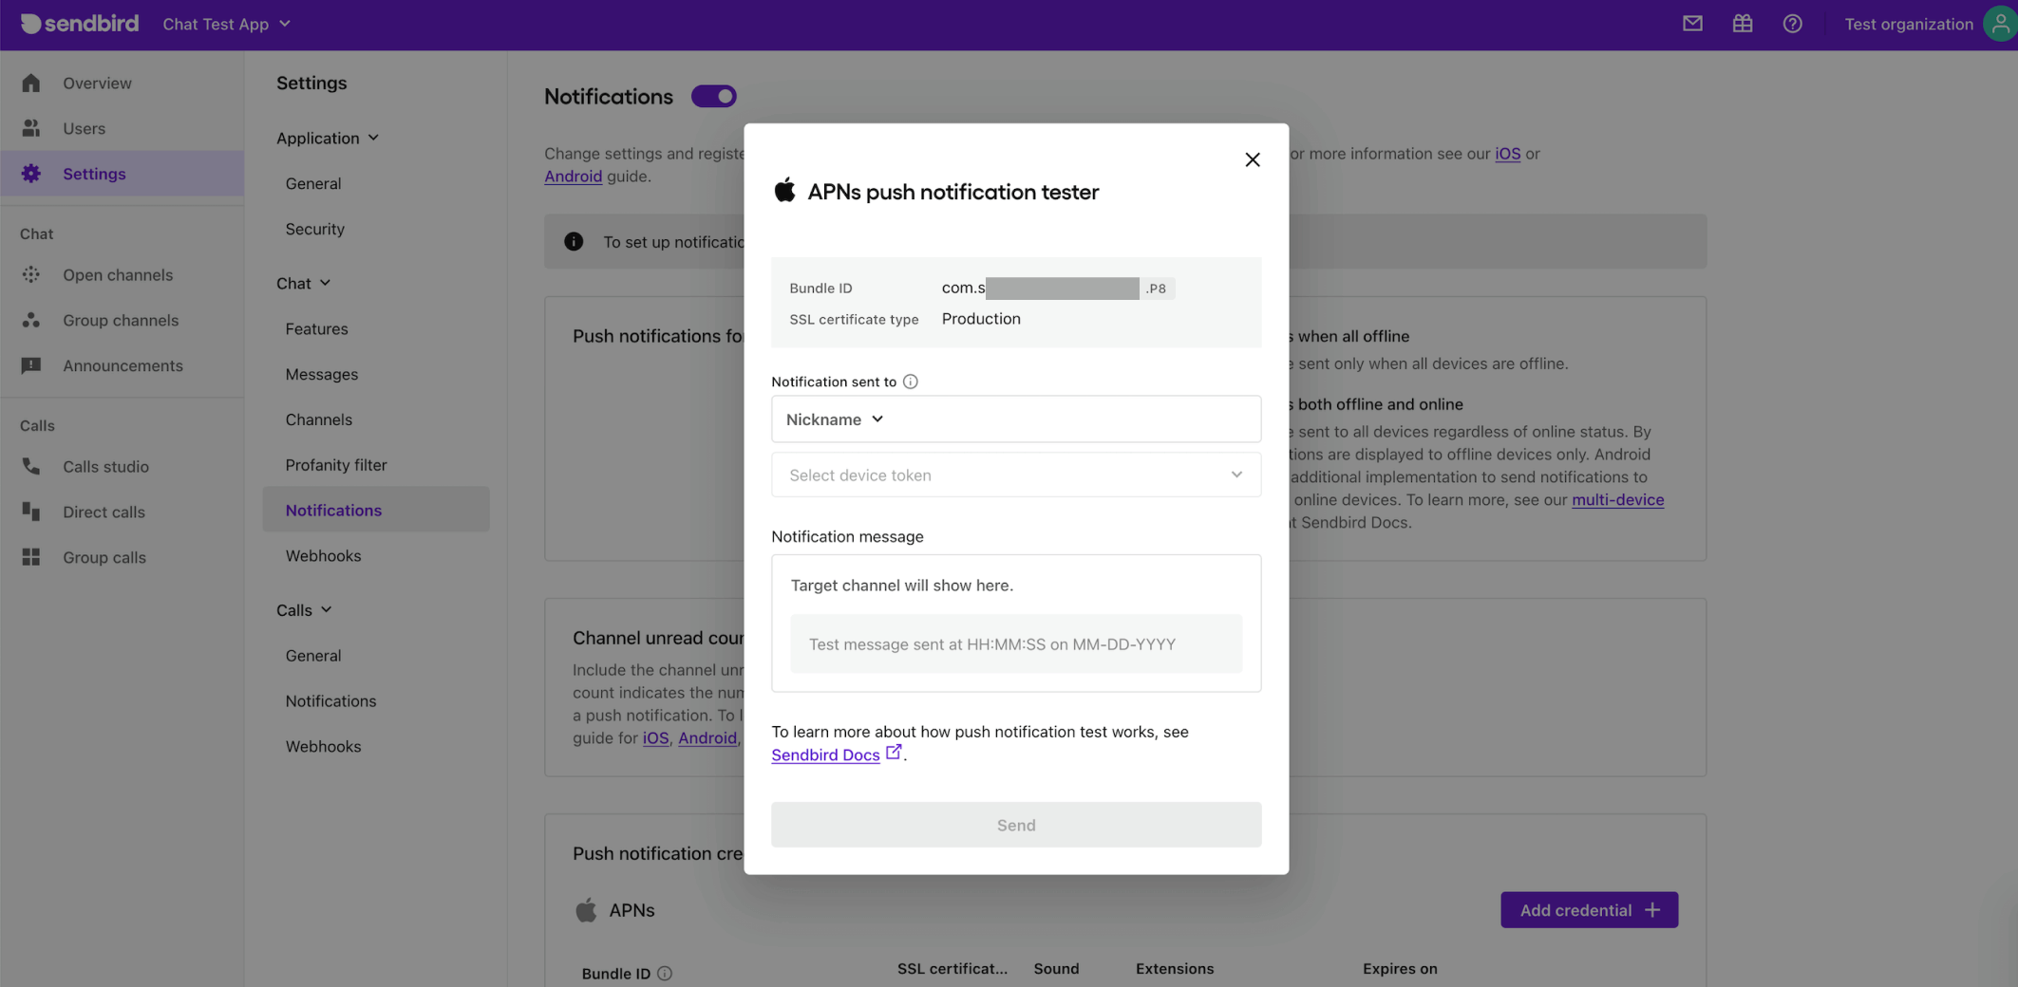Click the Announcements icon
The width and height of the screenshot is (2018, 987).
pos(31,365)
